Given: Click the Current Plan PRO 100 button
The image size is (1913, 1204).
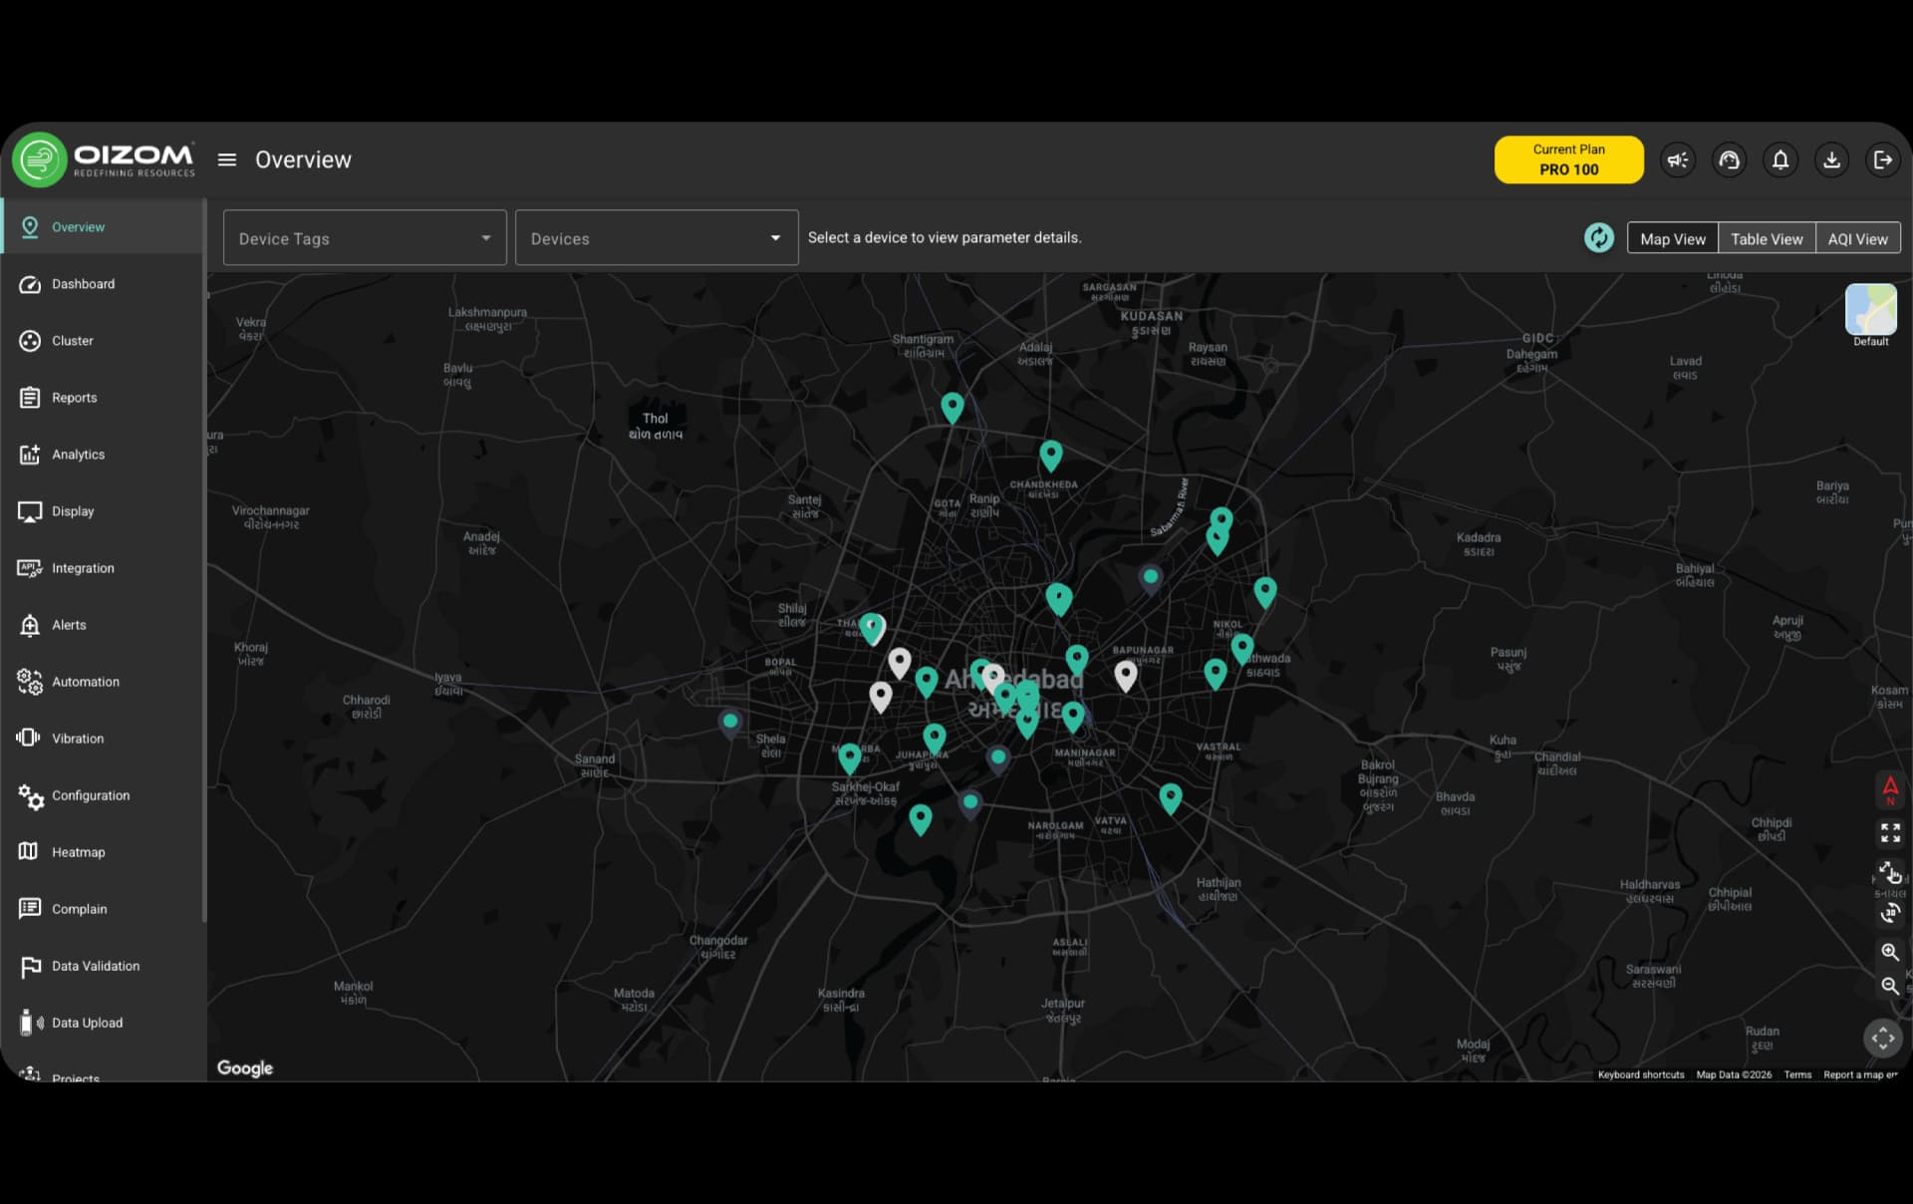Looking at the screenshot, I should 1568,159.
